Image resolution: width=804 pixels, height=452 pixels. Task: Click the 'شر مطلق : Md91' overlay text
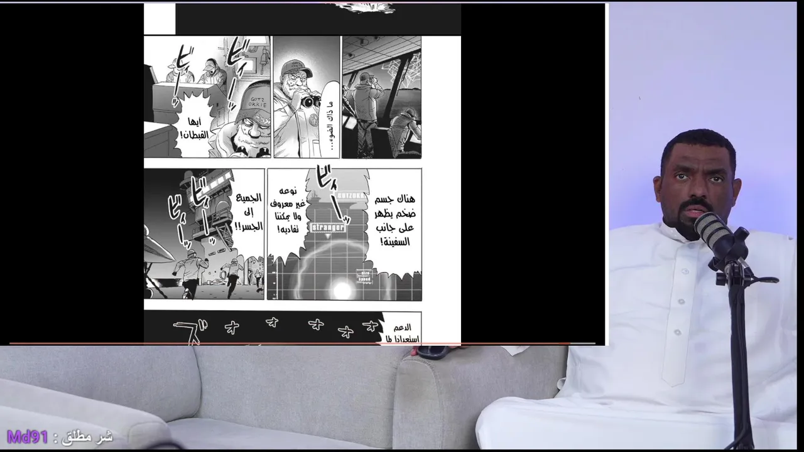[x=59, y=436]
